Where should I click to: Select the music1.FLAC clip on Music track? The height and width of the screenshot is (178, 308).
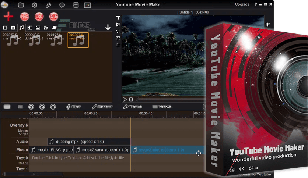(x=51, y=150)
